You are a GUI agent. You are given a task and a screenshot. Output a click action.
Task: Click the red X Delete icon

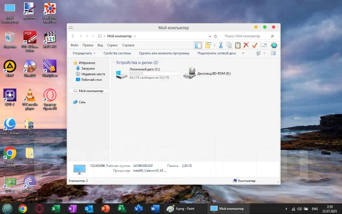point(246,45)
